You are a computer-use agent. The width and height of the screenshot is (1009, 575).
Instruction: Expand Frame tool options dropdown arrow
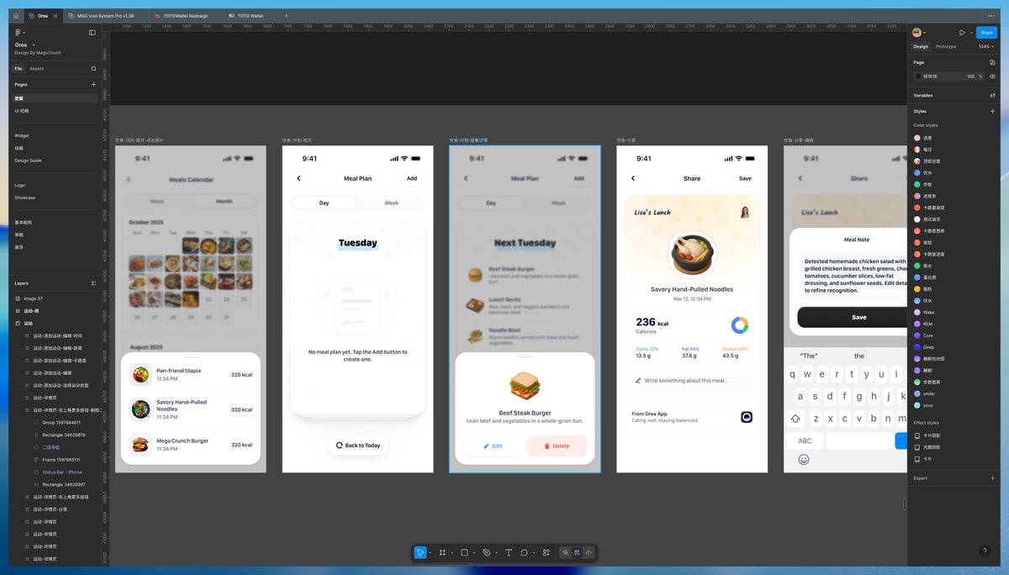coord(452,553)
